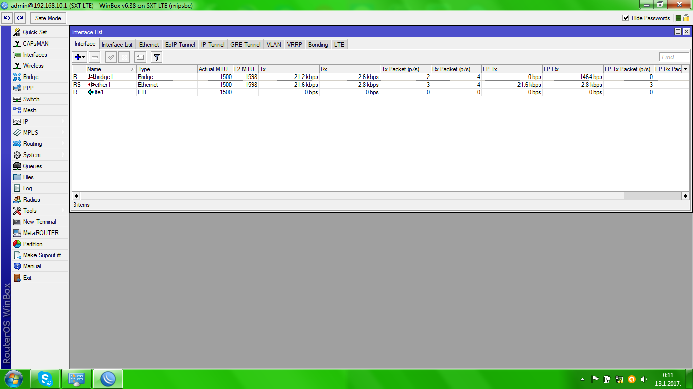Switch to the LTE tab

(x=339, y=45)
